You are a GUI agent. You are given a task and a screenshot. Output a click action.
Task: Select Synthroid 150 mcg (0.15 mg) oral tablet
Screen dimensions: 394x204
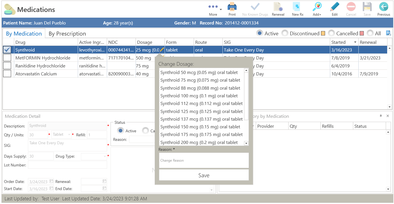(200, 127)
